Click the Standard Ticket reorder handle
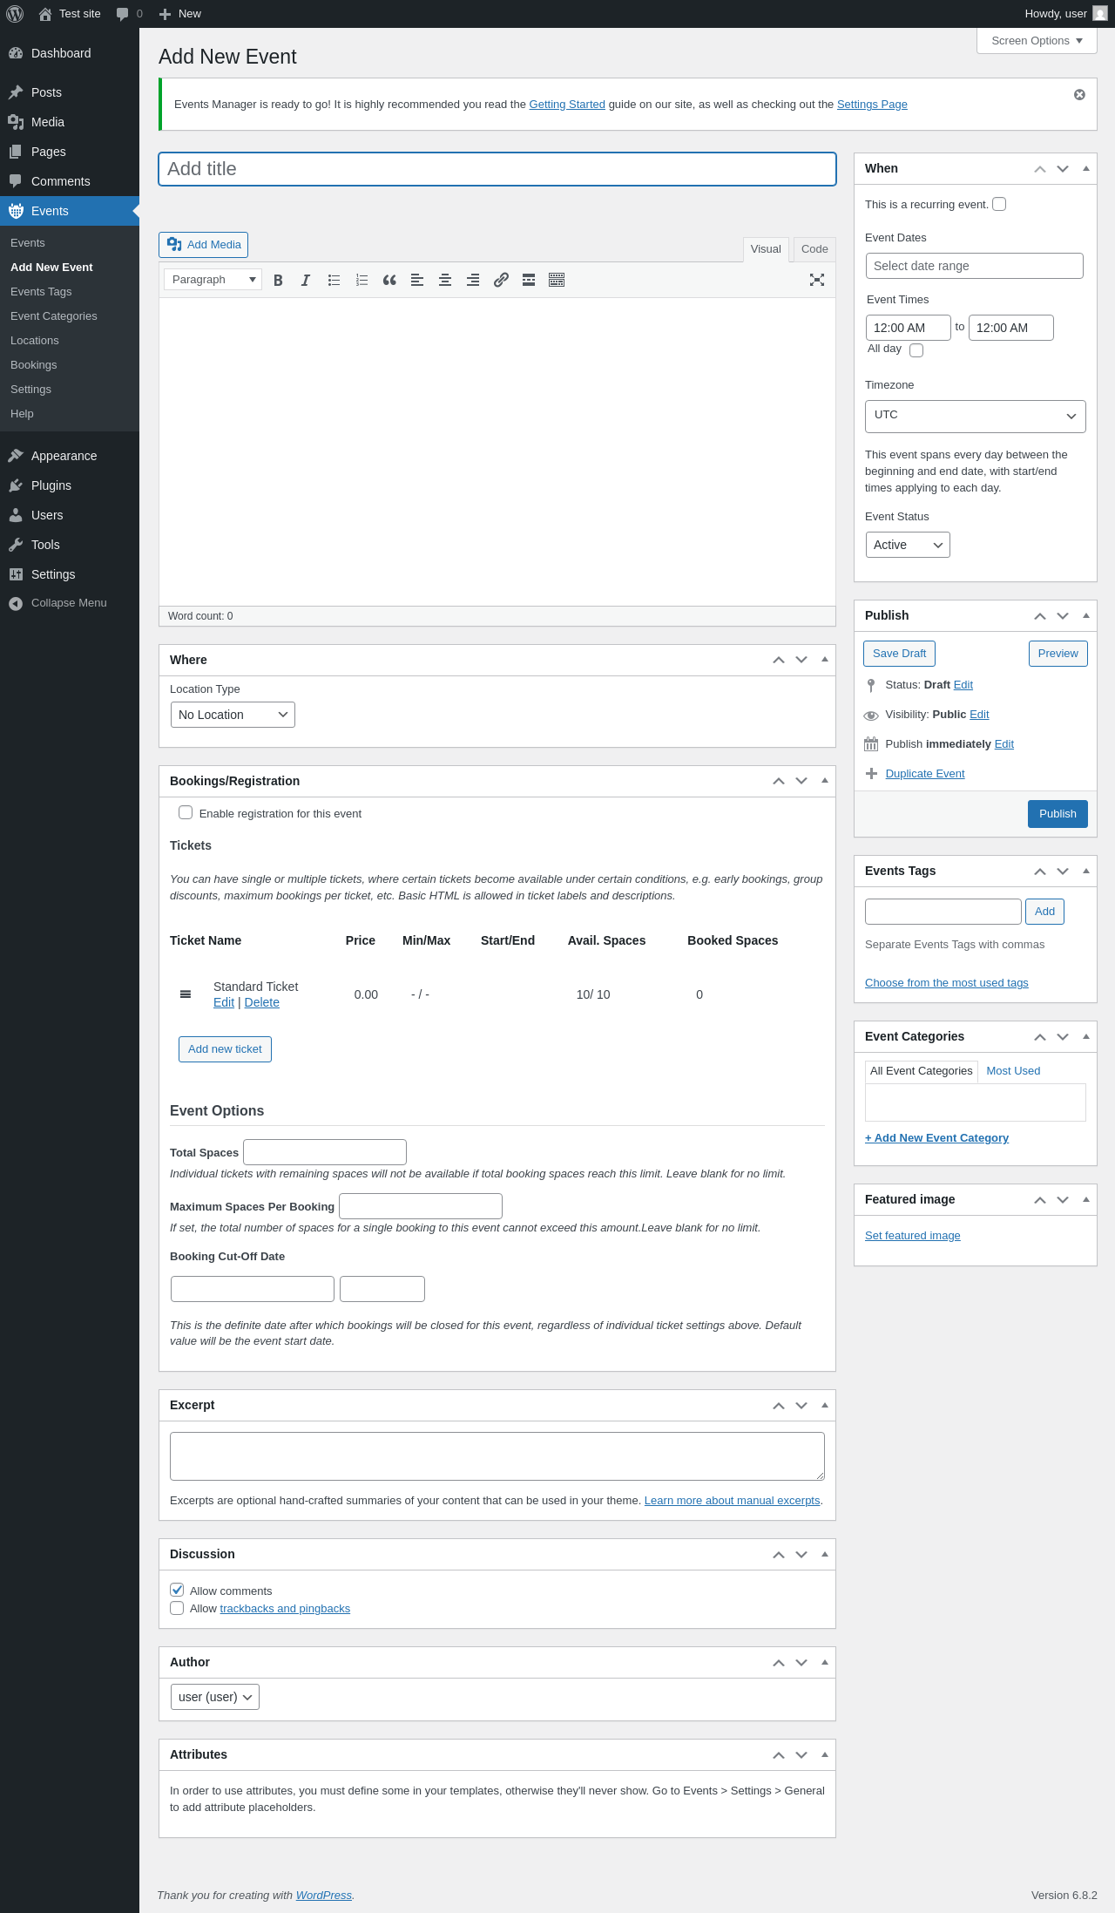1115x1913 pixels. [x=186, y=994]
